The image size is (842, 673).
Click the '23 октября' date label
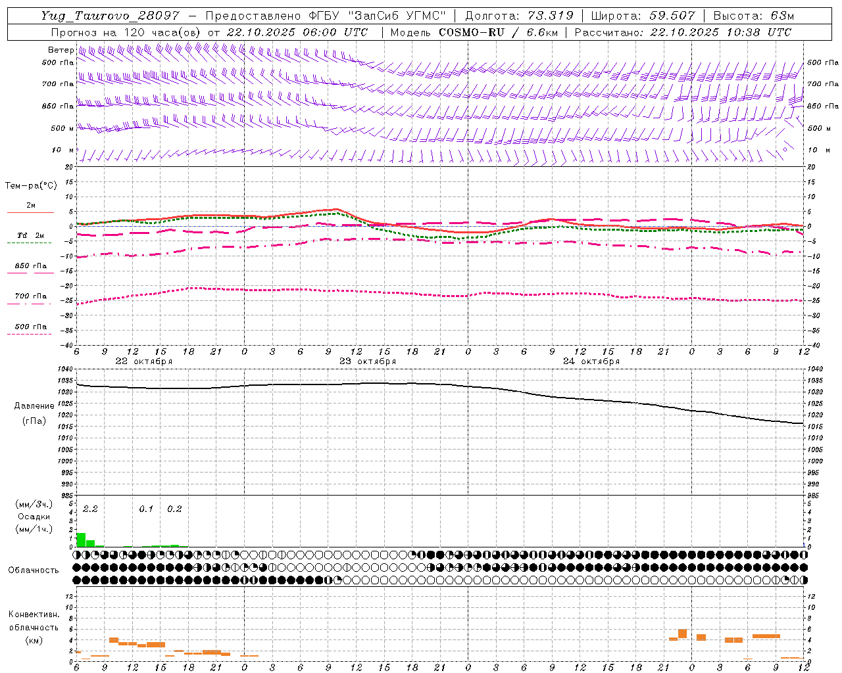(368, 361)
